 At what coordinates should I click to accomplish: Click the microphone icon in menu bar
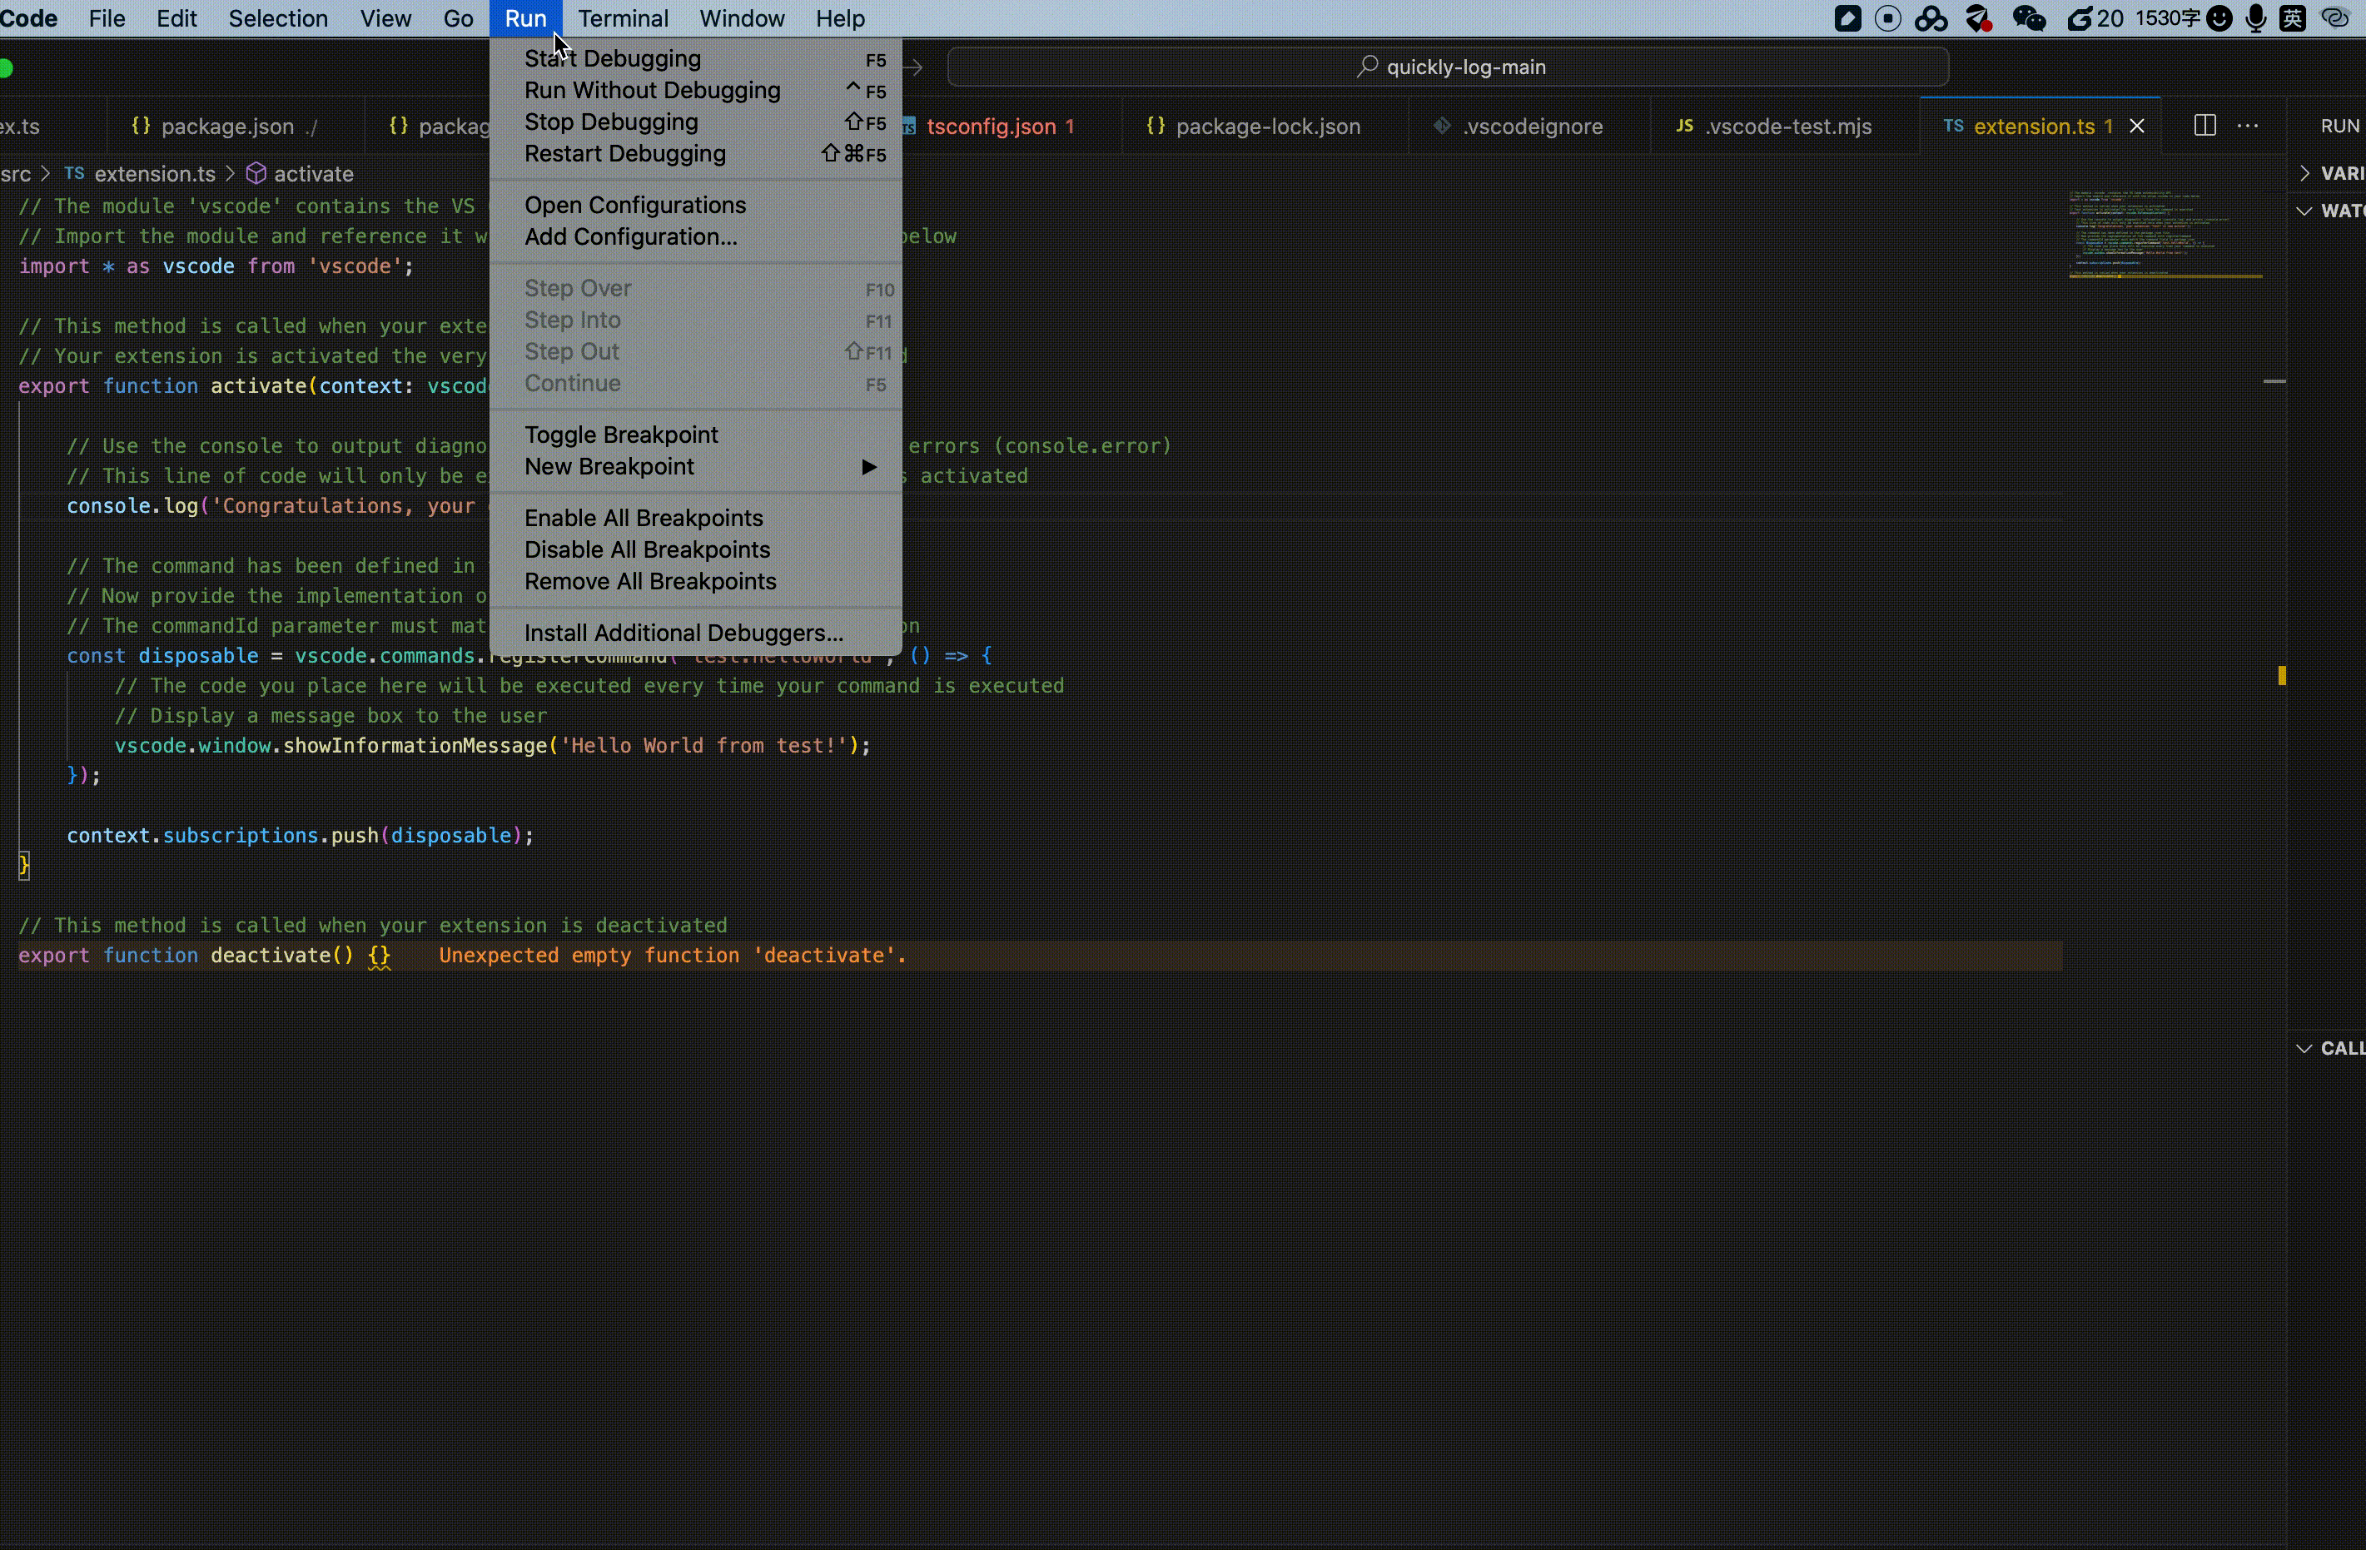click(x=2255, y=19)
